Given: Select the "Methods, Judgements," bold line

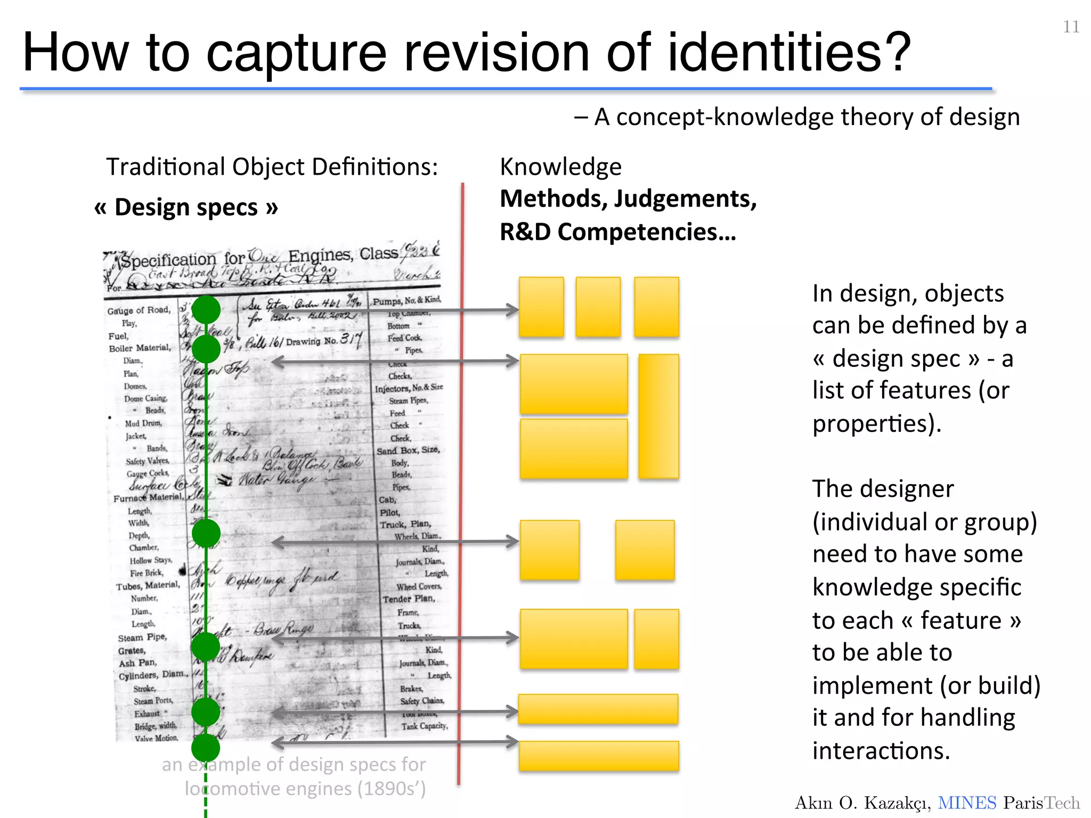Looking at the screenshot, I should [x=628, y=199].
